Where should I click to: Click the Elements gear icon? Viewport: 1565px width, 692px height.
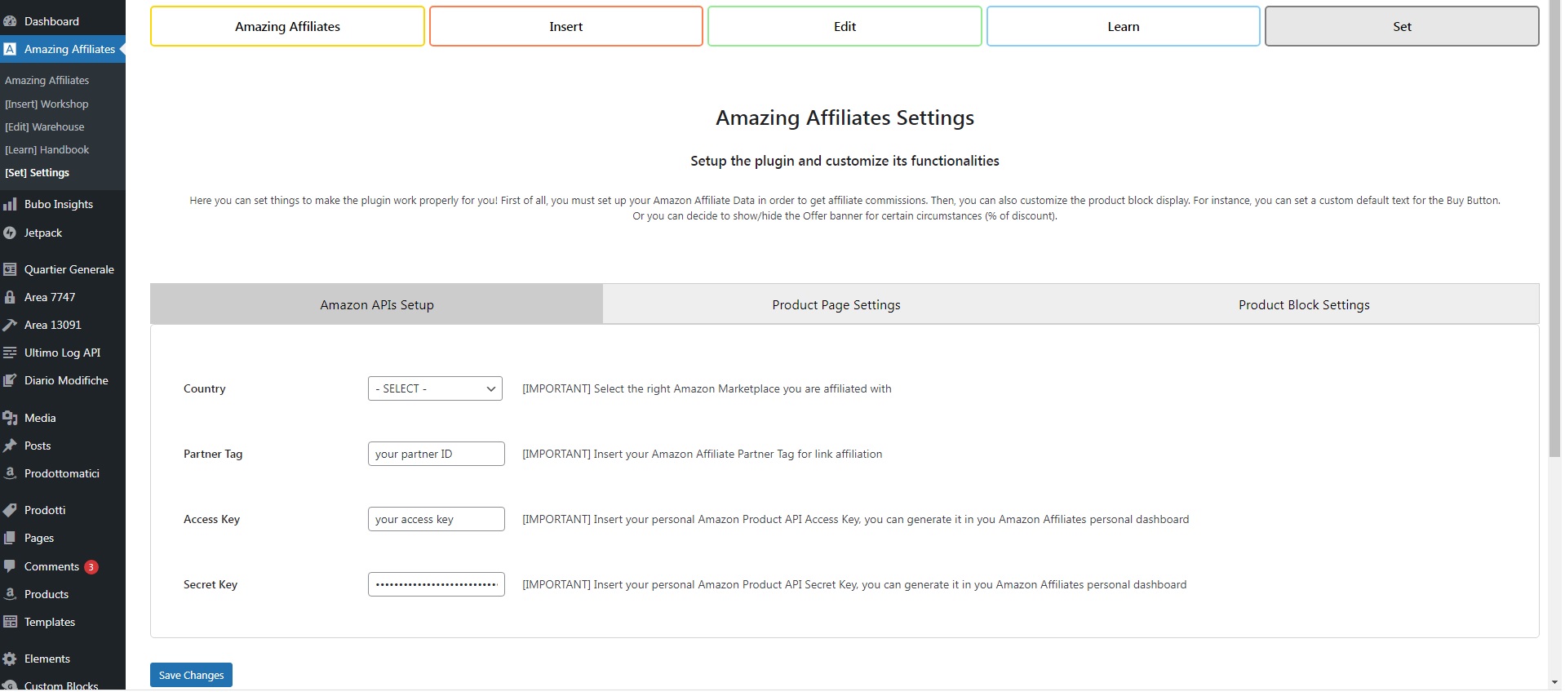click(10, 659)
